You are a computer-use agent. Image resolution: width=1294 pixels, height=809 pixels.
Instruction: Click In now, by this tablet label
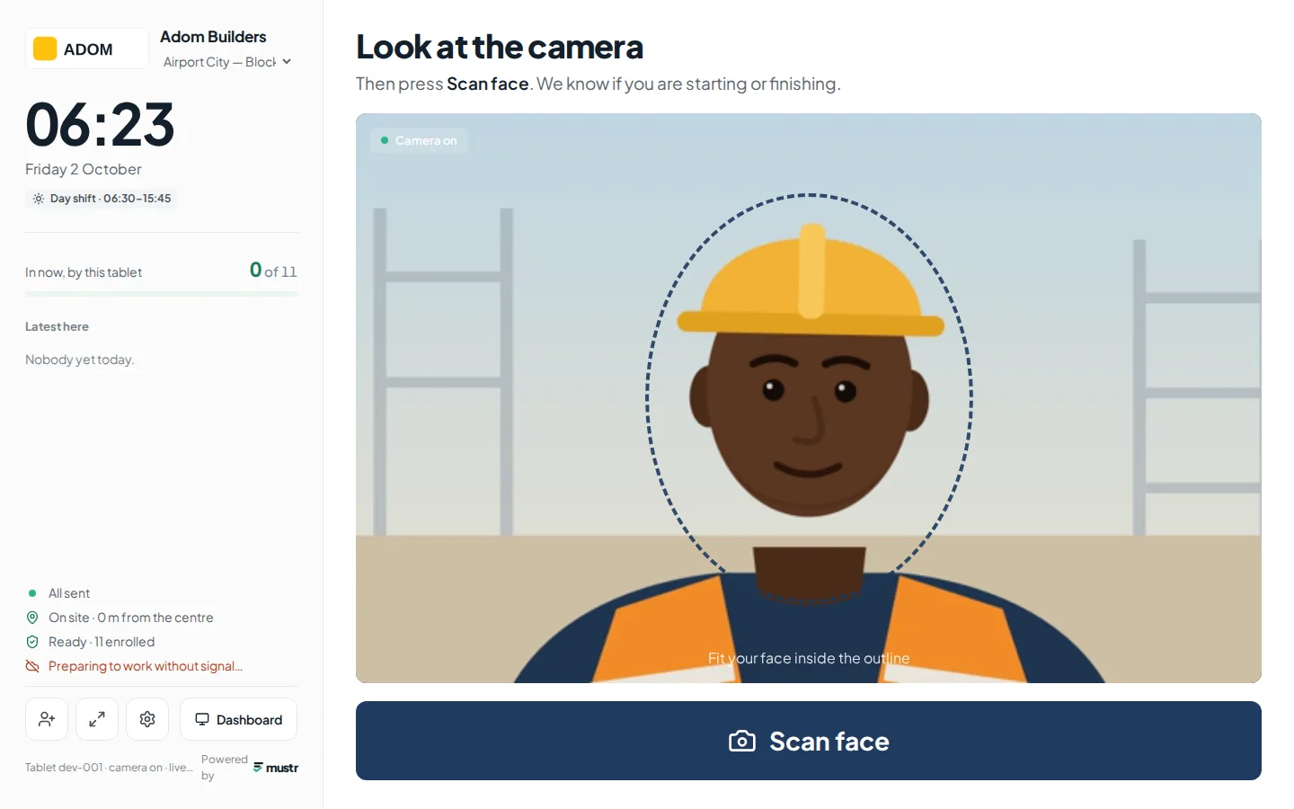pos(84,272)
